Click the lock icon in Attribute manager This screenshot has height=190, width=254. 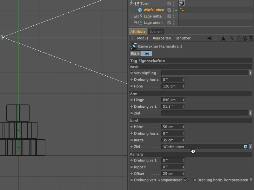pos(239,38)
